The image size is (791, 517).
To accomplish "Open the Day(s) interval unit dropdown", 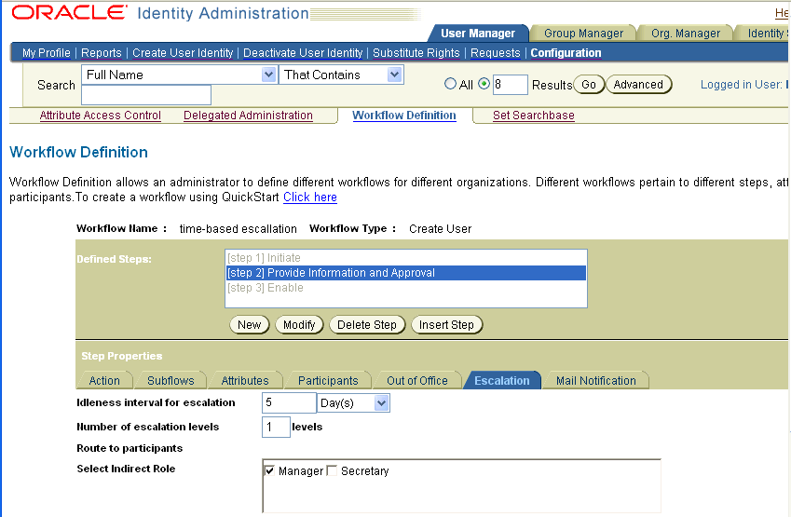I will click(353, 403).
